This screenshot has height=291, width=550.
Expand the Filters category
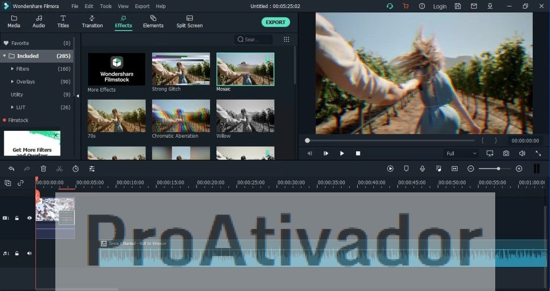tap(13, 69)
